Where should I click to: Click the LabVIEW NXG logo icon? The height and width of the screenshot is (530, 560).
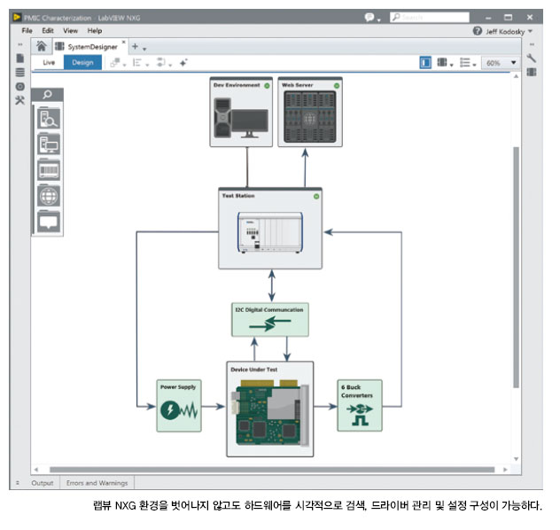tap(17, 17)
